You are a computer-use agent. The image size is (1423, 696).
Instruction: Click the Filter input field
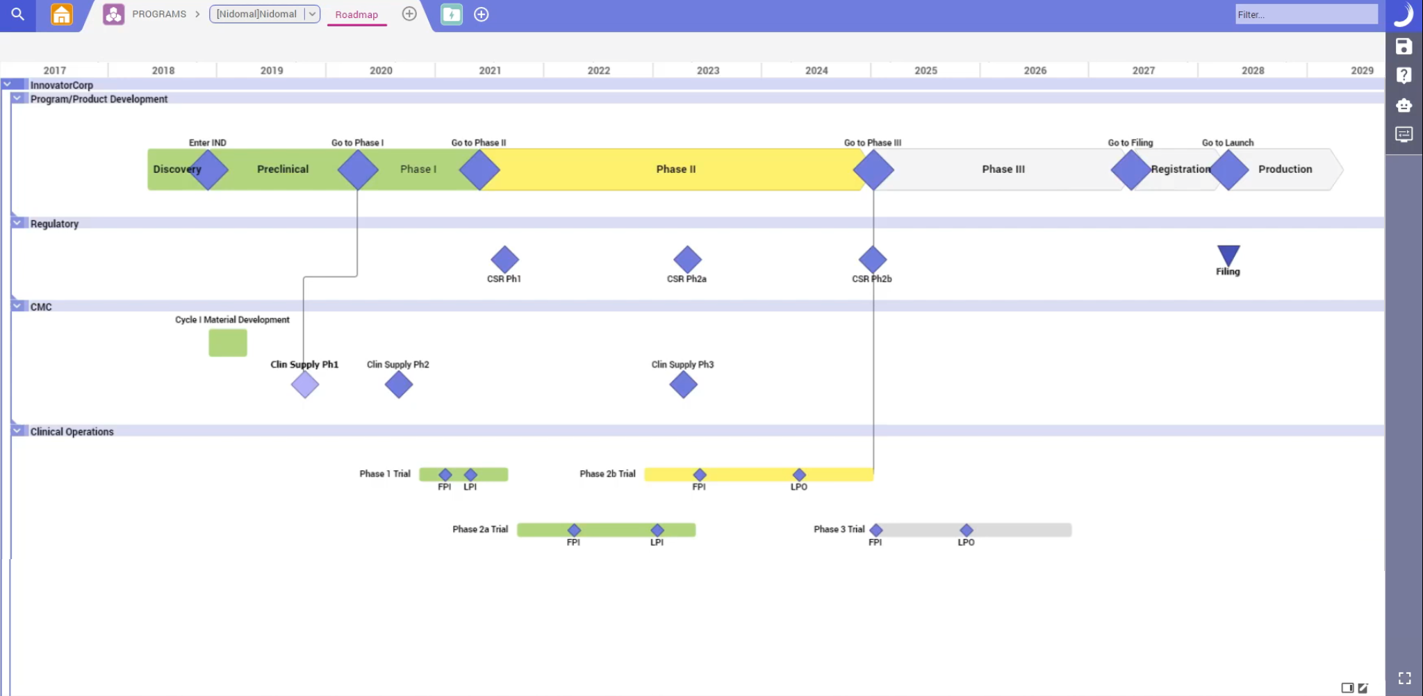(1306, 14)
